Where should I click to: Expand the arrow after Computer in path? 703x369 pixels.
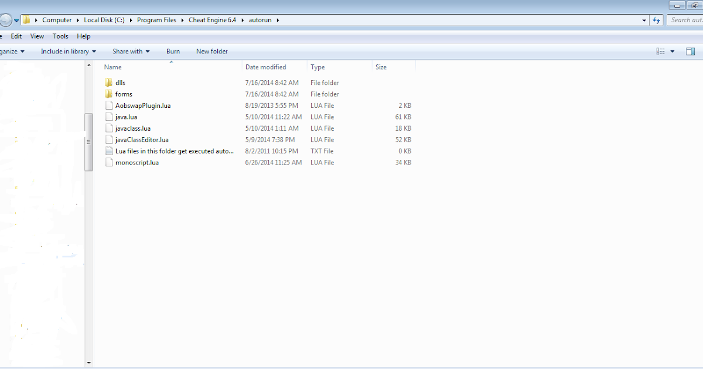click(x=78, y=20)
